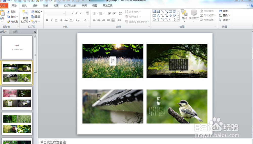Toggle Justify text alignment

pyautogui.click(x=109, y=20)
